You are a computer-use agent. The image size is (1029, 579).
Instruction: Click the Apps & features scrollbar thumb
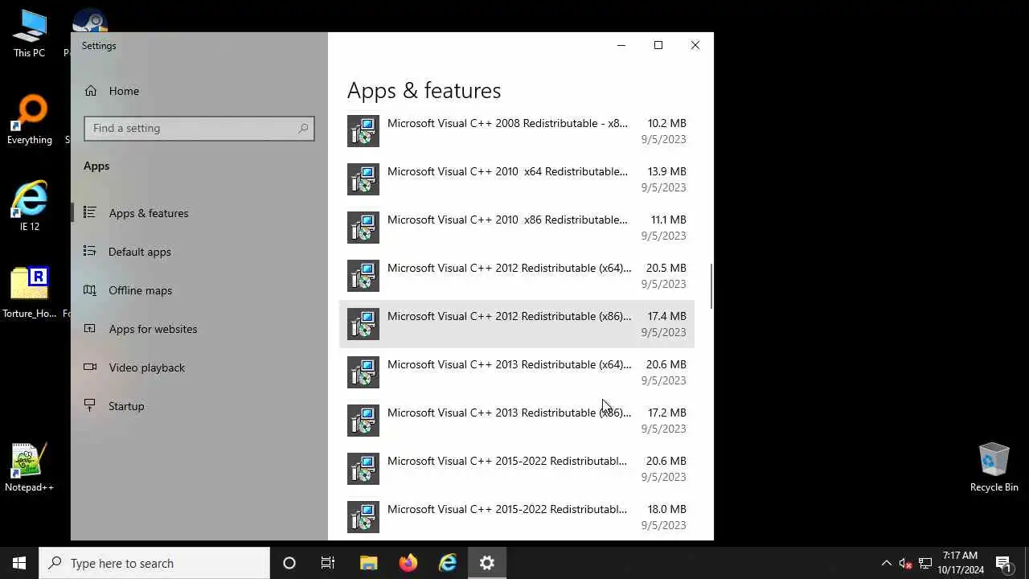[x=711, y=285]
